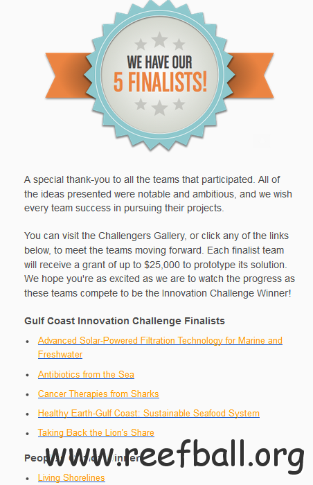This screenshot has height=485, width=313.
Task: Click the top center gray star on badge
Action: pyautogui.click(x=159, y=39)
